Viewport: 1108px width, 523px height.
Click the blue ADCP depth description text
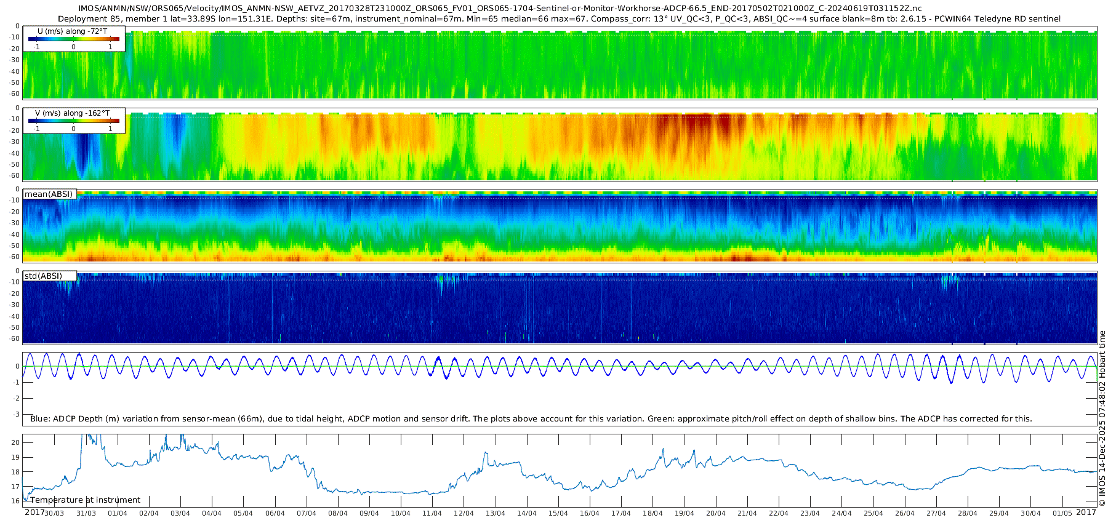click(x=531, y=419)
